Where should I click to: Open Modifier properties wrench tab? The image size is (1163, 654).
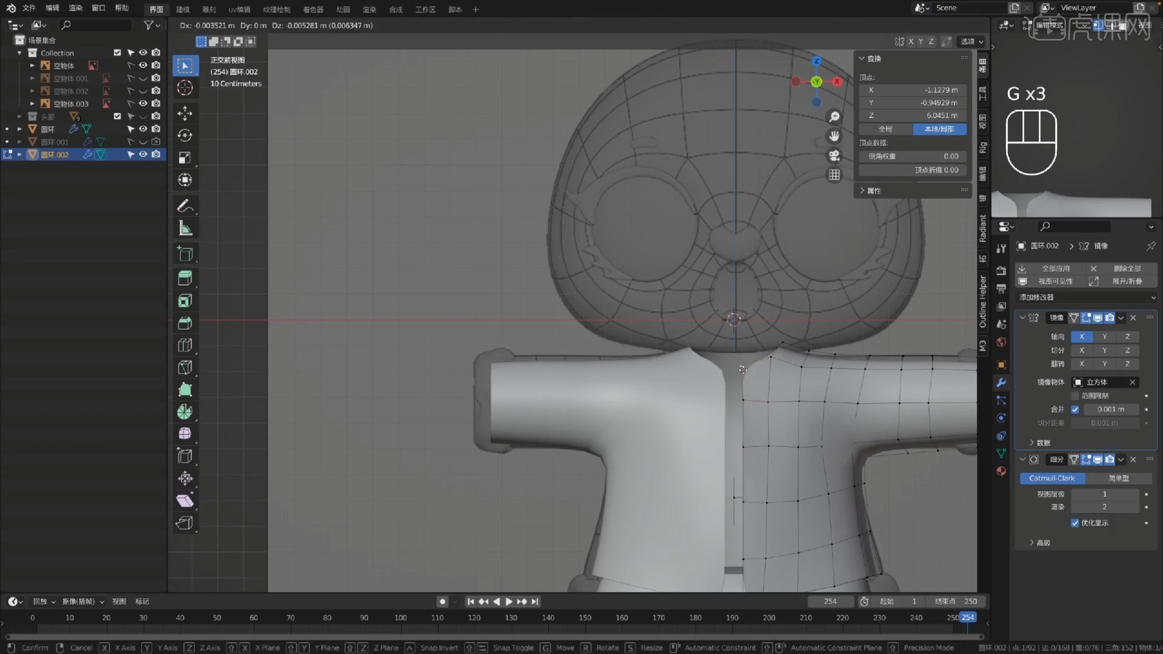1001,383
